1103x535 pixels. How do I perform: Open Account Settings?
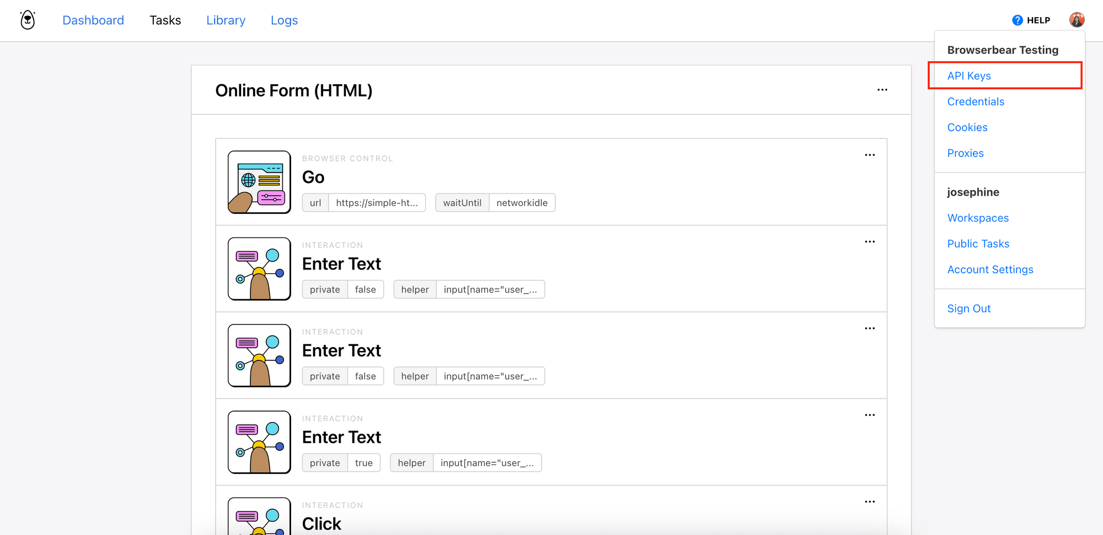click(990, 269)
